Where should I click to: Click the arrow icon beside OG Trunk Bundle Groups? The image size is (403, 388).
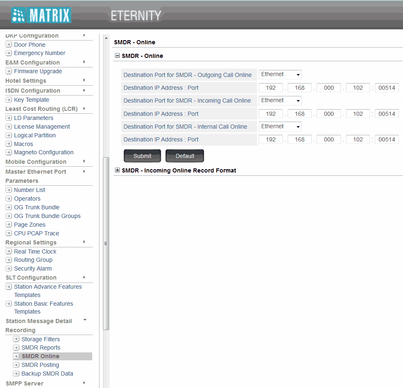pyautogui.click(x=9, y=216)
